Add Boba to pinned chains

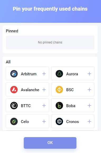pyautogui.click(x=89, y=106)
